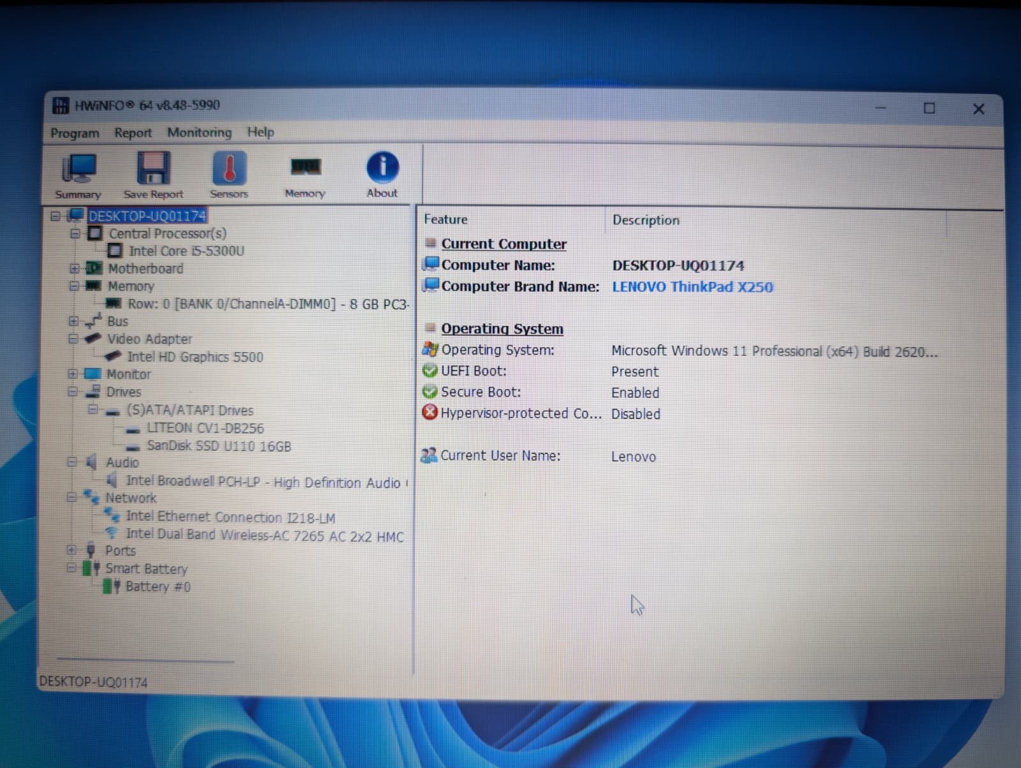Expand the Motherboard node
Viewport: 1021px width, 768px height.
coord(74,269)
